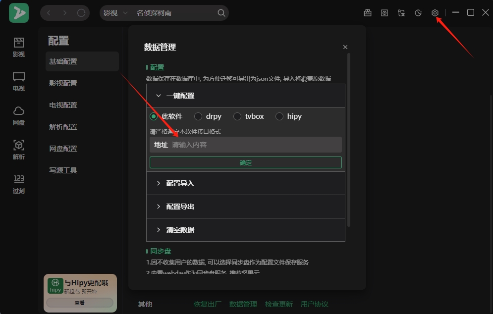Screen dimensions: 493x314
Task: Select 解析配置 menu item
Action: 82,127
